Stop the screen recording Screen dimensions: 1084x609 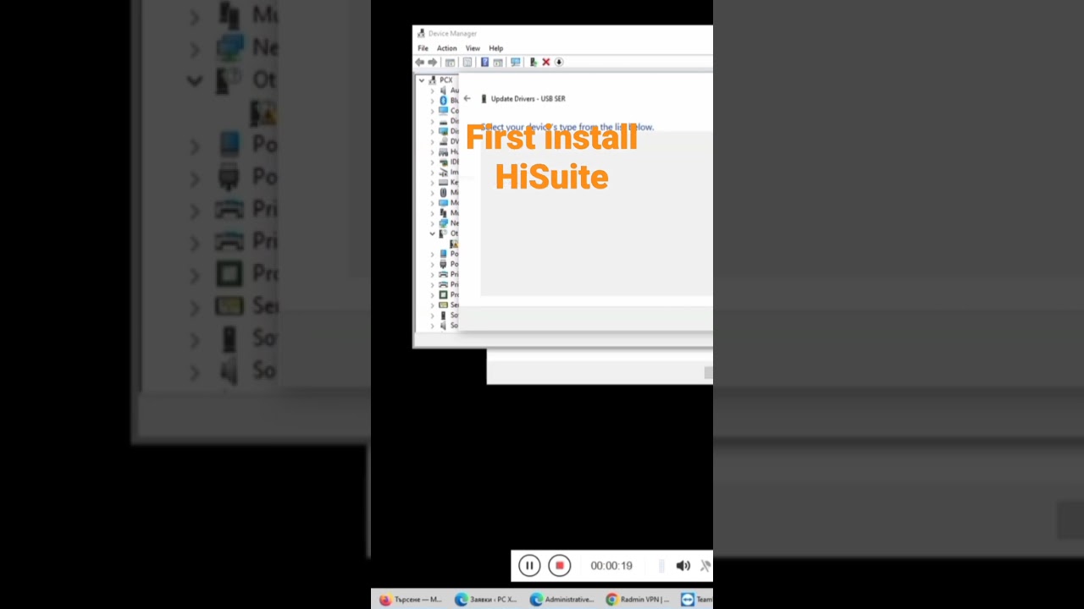pos(559,565)
